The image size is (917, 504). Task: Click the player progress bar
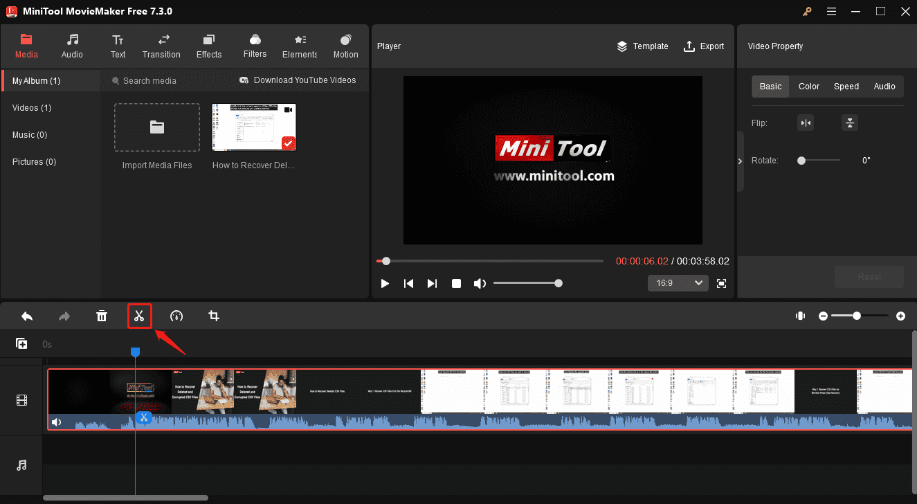point(490,261)
